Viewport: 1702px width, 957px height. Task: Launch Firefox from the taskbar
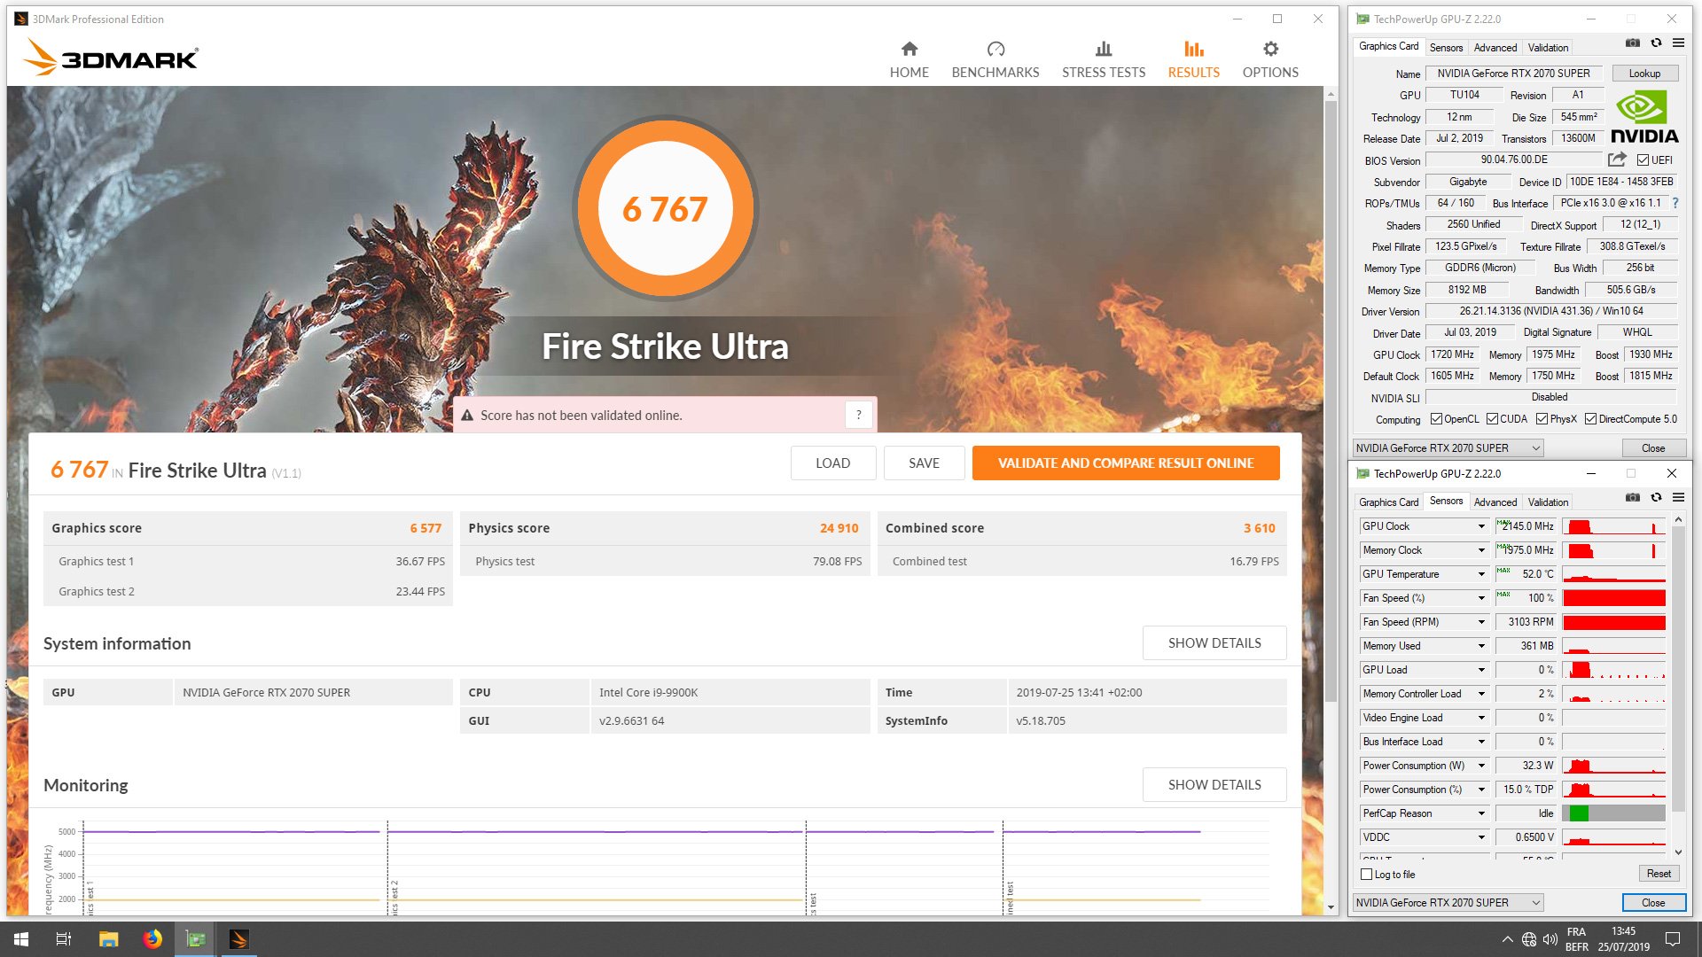pyautogui.click(x=152, y=939)
